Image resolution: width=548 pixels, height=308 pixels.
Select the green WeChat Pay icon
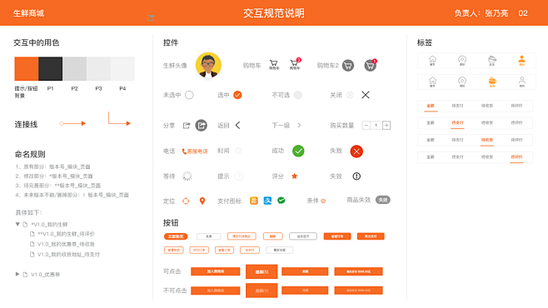tap(281, 201)
